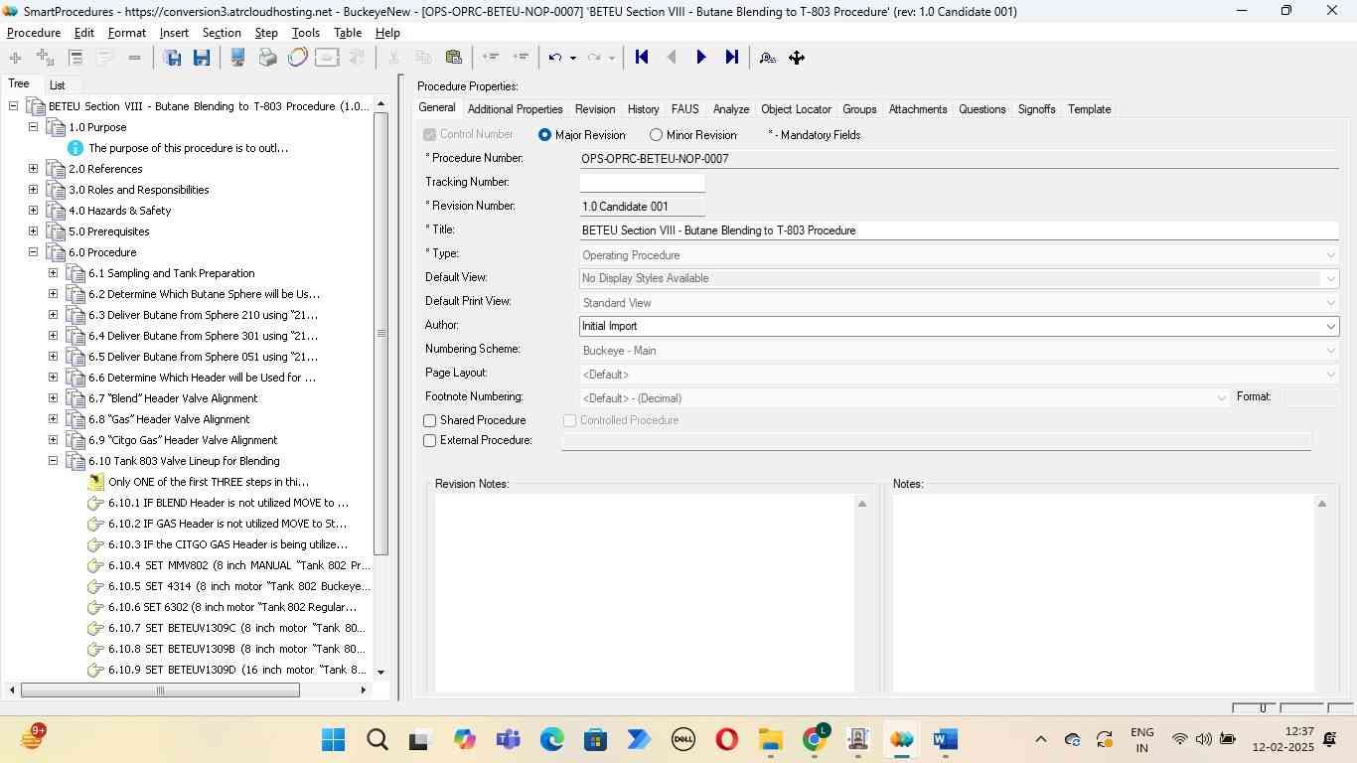Click the tree vertical scrollbar thumb

coord(380,334)
